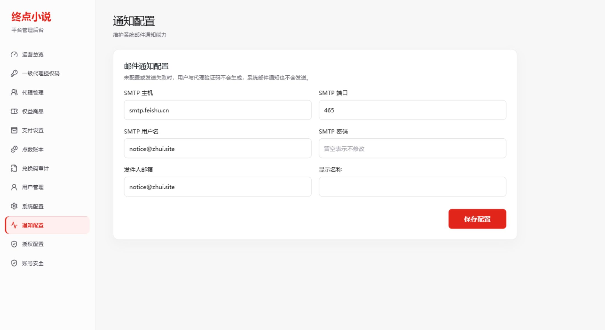Open the 系统配置 menu entry
Image resolution: width=605 pixels, height=330 pixels.
pos(47,206)
